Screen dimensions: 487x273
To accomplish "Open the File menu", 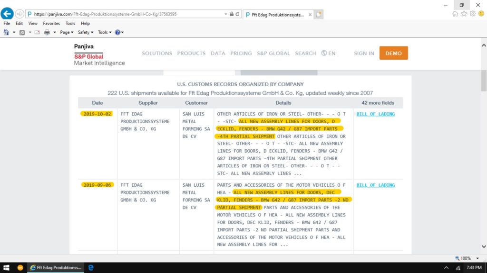I will (x=7, y=23).
